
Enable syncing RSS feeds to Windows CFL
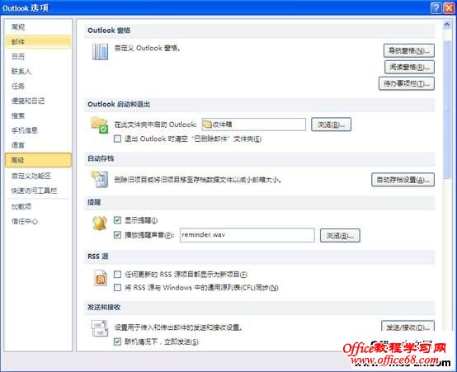pyautogui.click(x=117, y=287)
